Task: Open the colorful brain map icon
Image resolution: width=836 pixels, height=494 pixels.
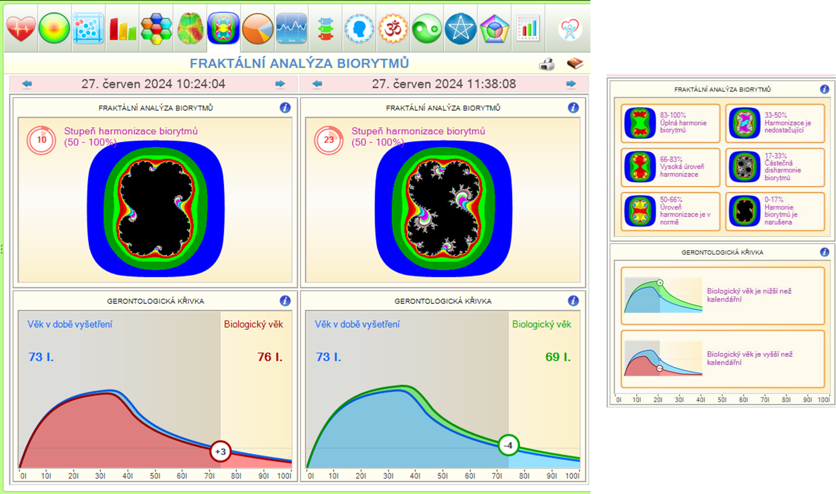Action: click(x=190, y=28)
